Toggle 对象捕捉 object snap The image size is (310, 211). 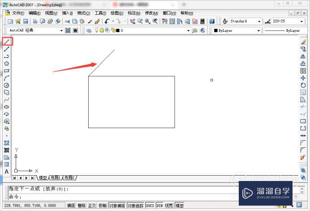point(117,206)
